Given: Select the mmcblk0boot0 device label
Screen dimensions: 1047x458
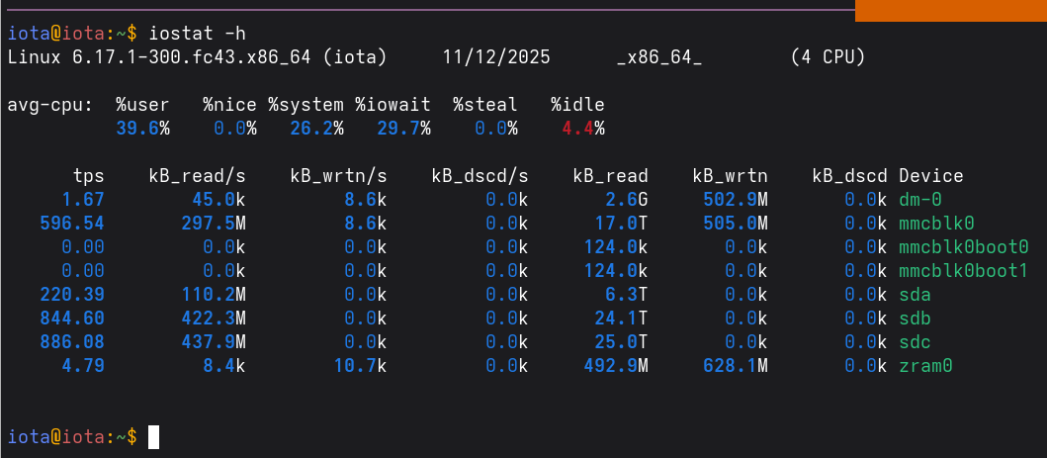Looking at the screenshot, I should [964, 246].
